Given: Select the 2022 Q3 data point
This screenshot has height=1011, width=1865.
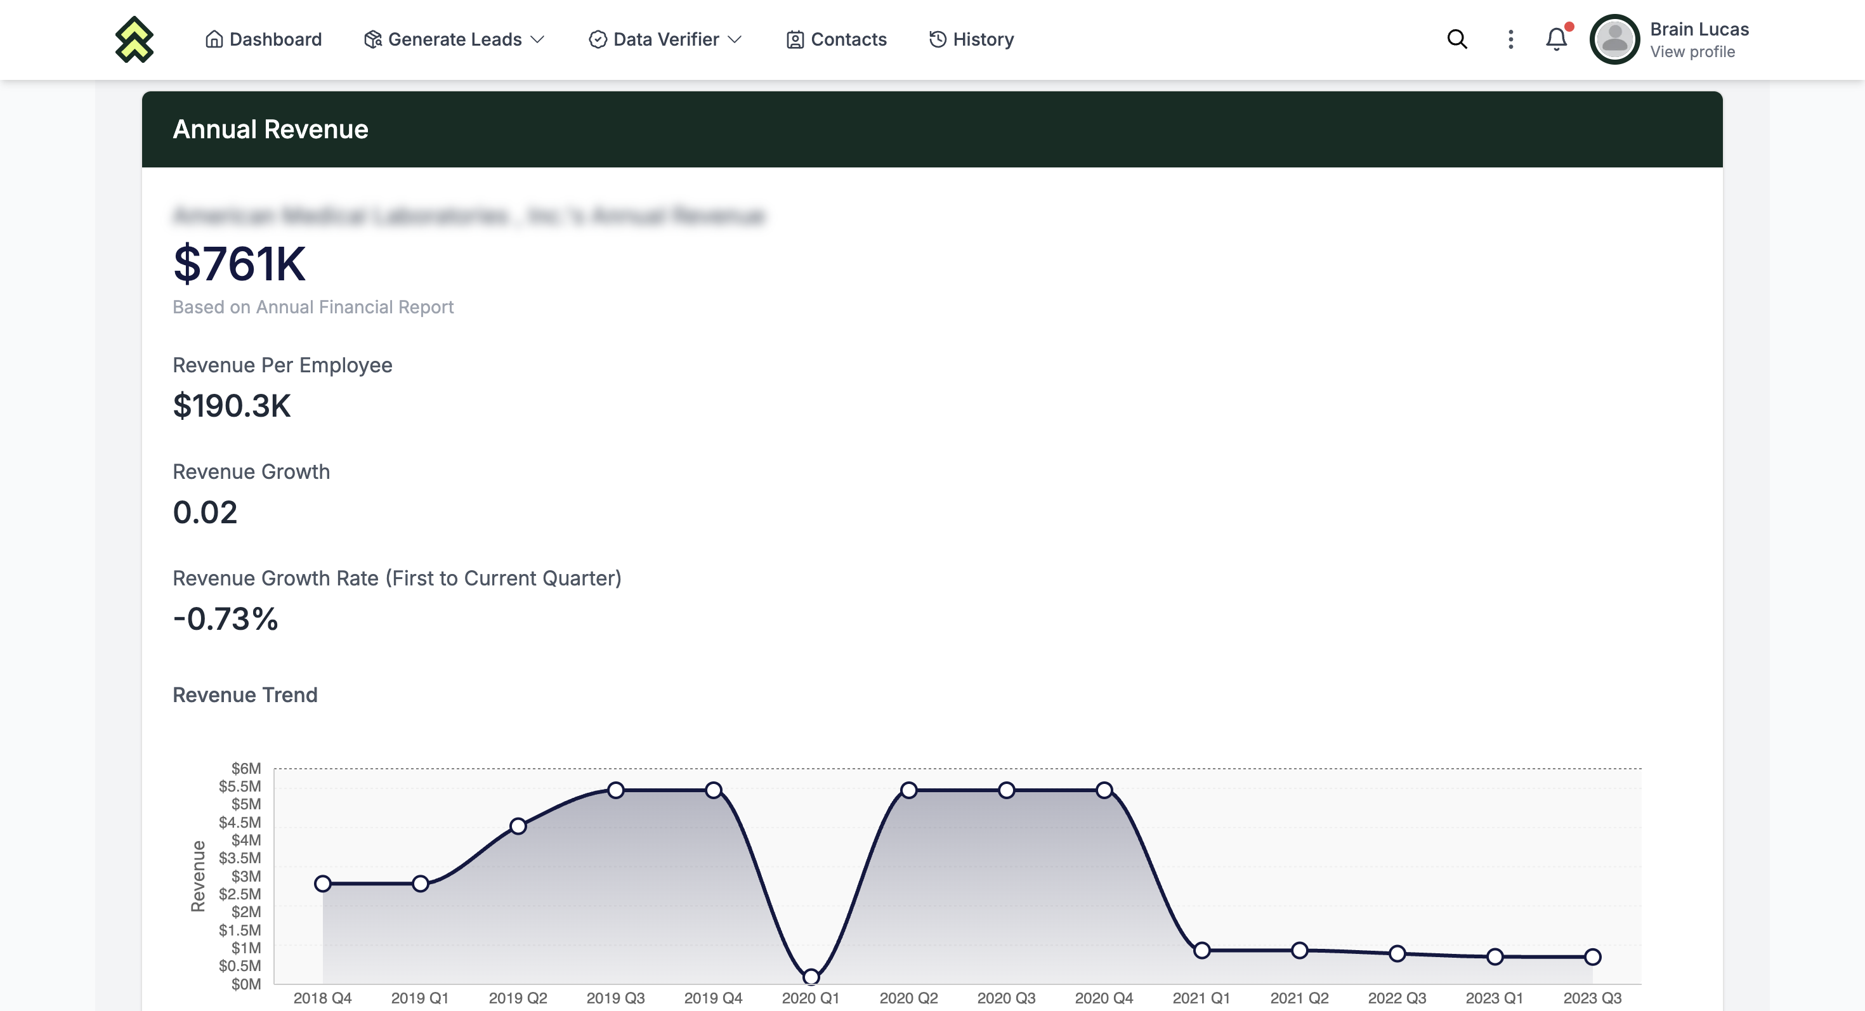Looking at the screenshot, I should click(x=1397, y=954).
